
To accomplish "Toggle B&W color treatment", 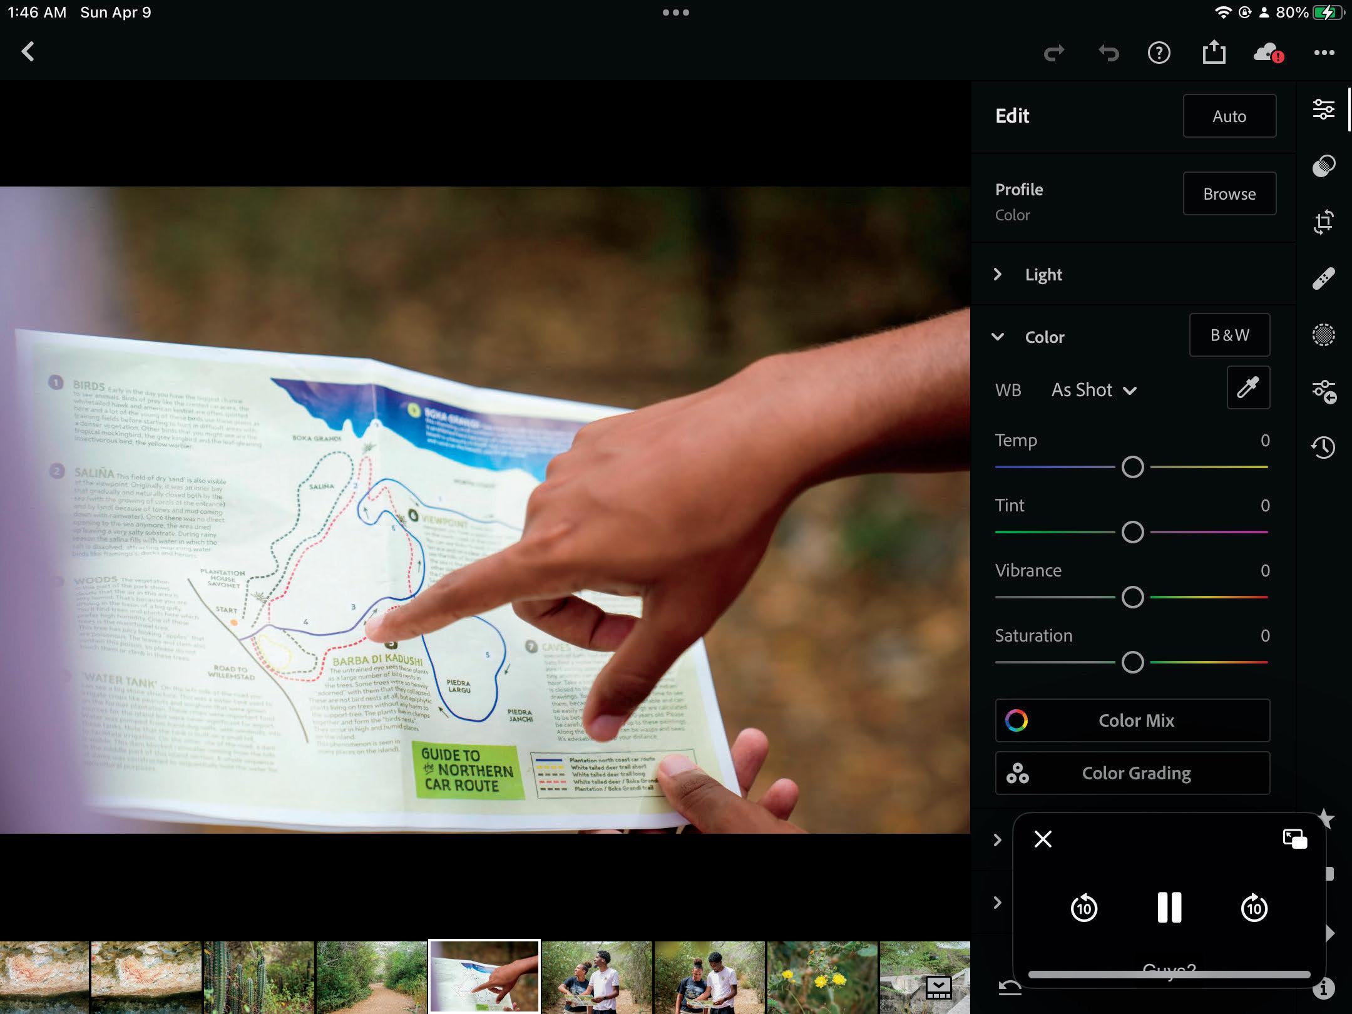I will click(x=1229, y=335).
